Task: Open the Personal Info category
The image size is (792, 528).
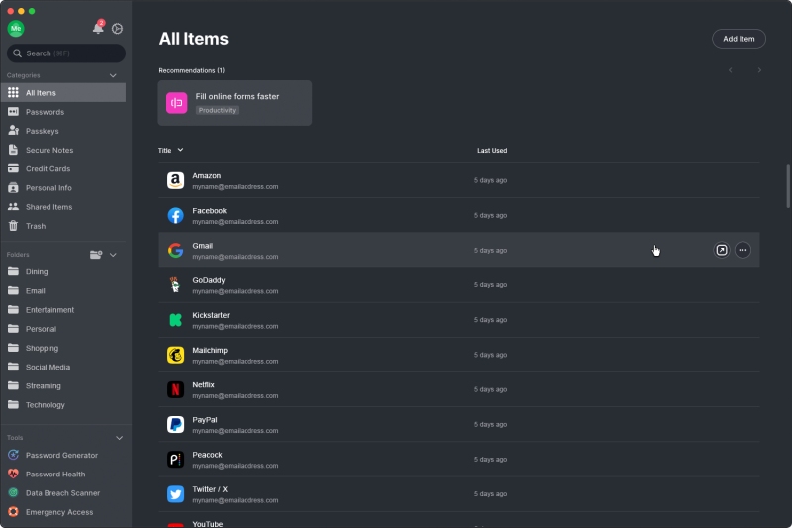Action: [x=63, y=188]
